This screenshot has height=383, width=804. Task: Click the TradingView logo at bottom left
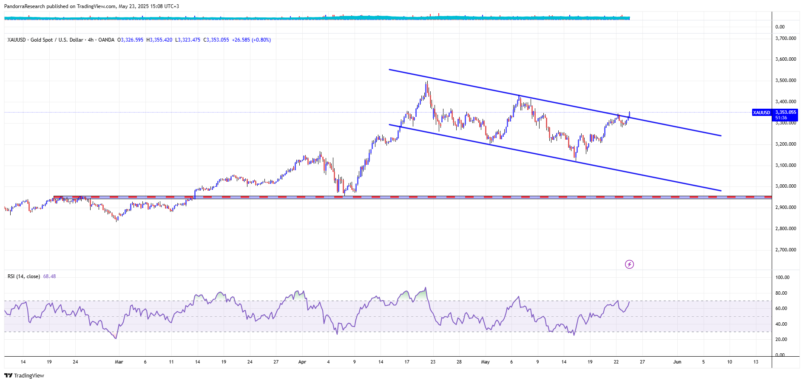pos(24,375)
